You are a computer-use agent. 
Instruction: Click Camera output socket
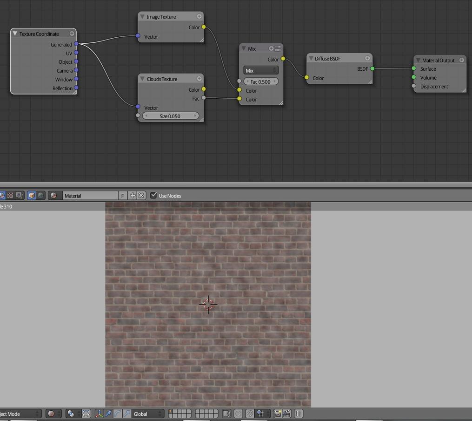point(76,70)
